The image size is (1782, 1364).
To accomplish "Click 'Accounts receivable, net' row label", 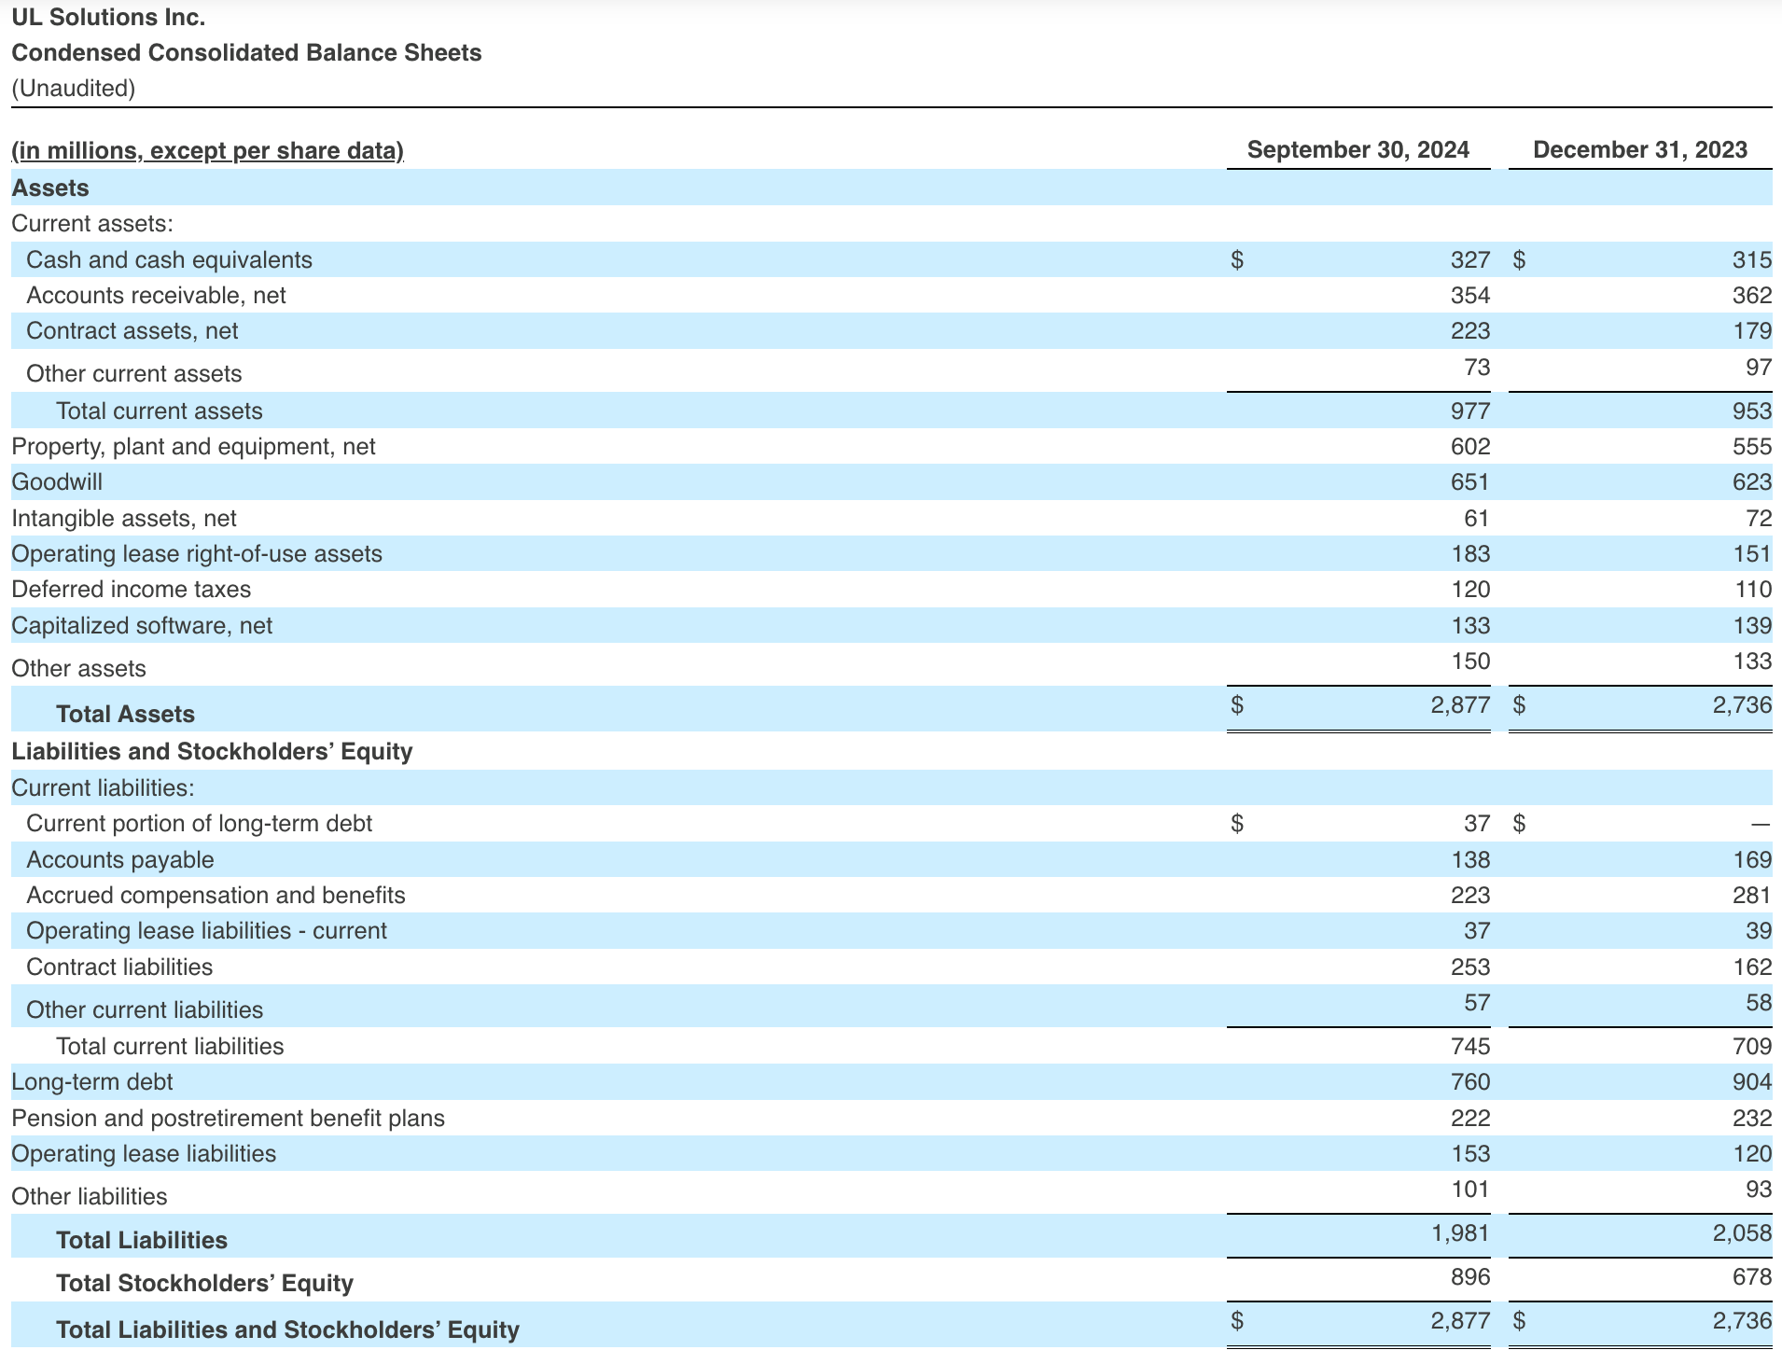I will coord(156,295).
